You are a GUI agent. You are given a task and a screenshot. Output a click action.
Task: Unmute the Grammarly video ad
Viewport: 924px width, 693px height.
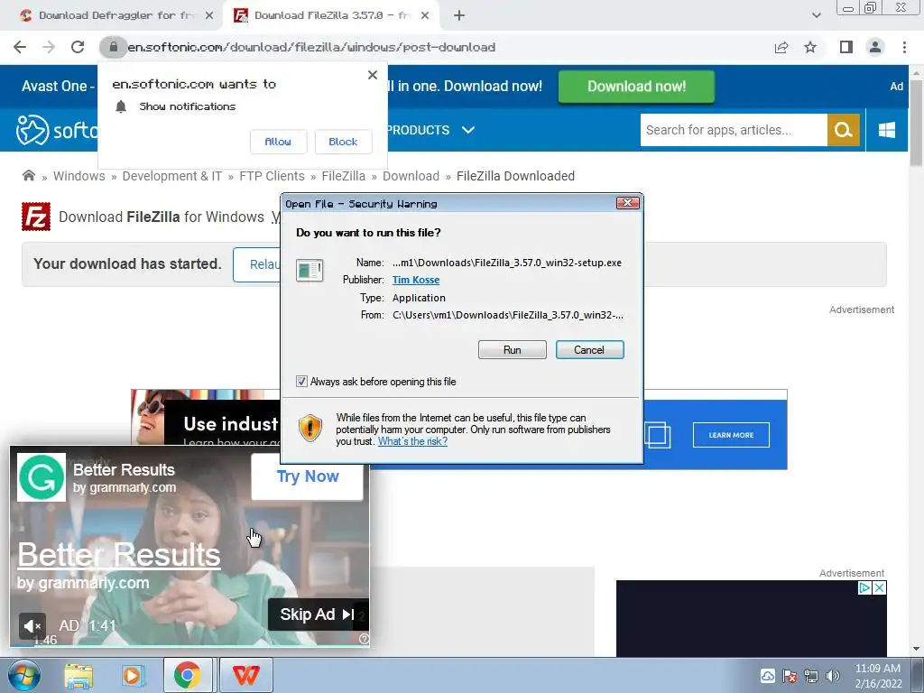(x=32, y=626)
